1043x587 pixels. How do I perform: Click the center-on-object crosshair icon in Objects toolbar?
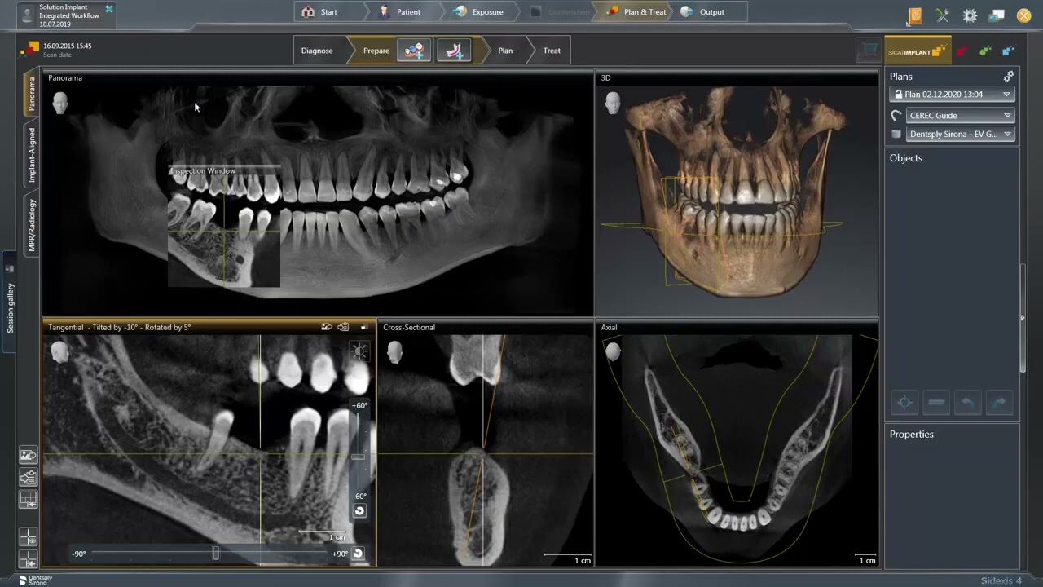(904, 403)
